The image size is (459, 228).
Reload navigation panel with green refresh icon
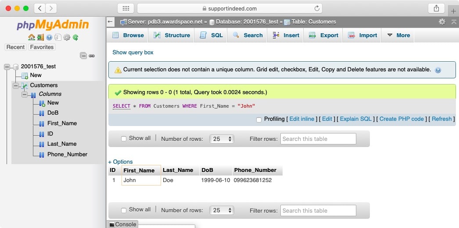click(75, 38)
